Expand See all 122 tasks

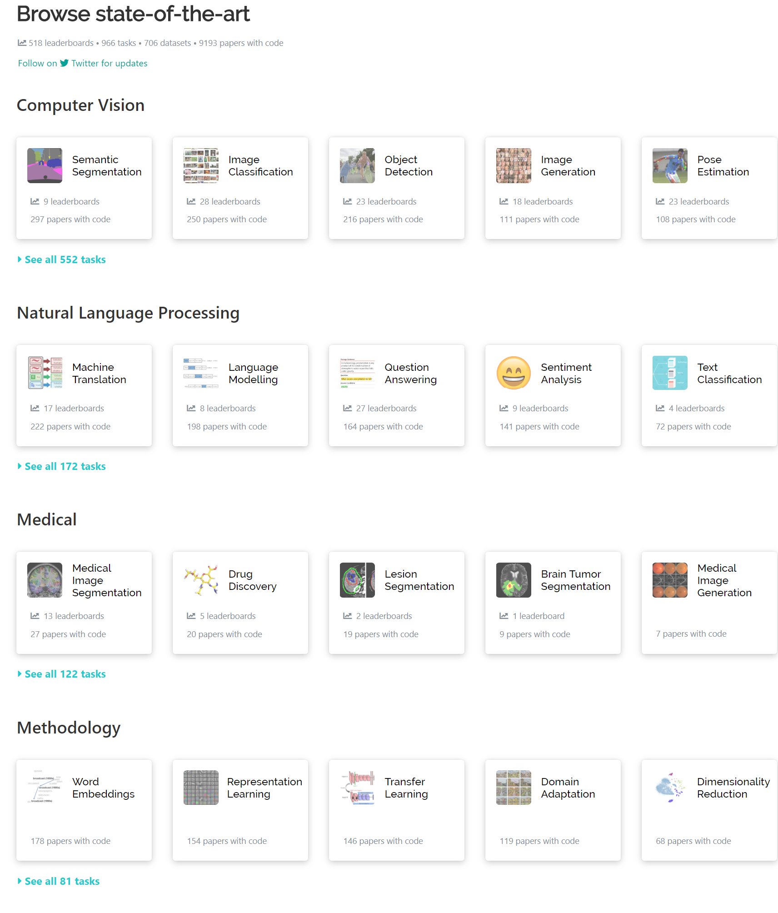tap(62, 674)
